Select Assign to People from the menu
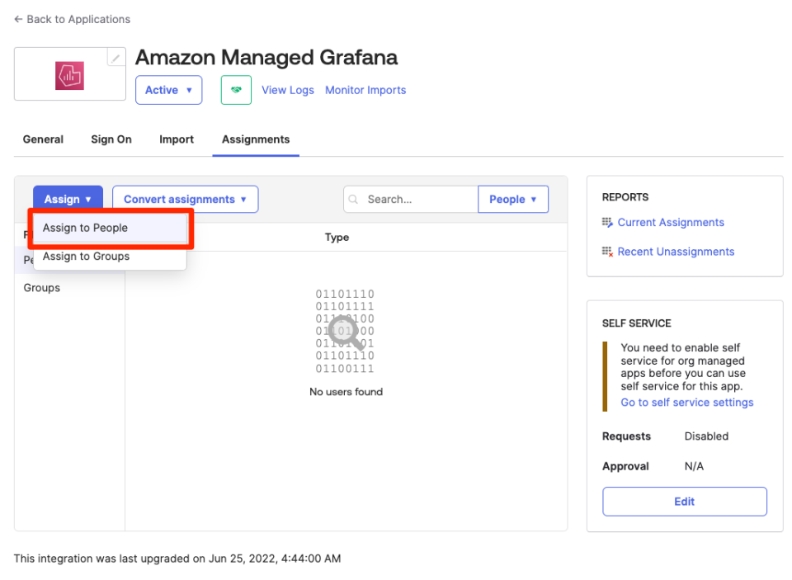792x580 pixels. click(87, 227)
